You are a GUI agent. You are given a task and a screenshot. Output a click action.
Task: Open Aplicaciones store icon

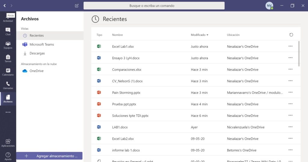(8, 142)
